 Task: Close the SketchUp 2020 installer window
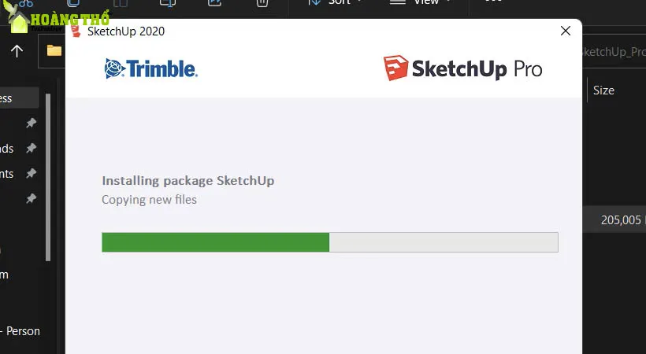(x=565, y=31)
